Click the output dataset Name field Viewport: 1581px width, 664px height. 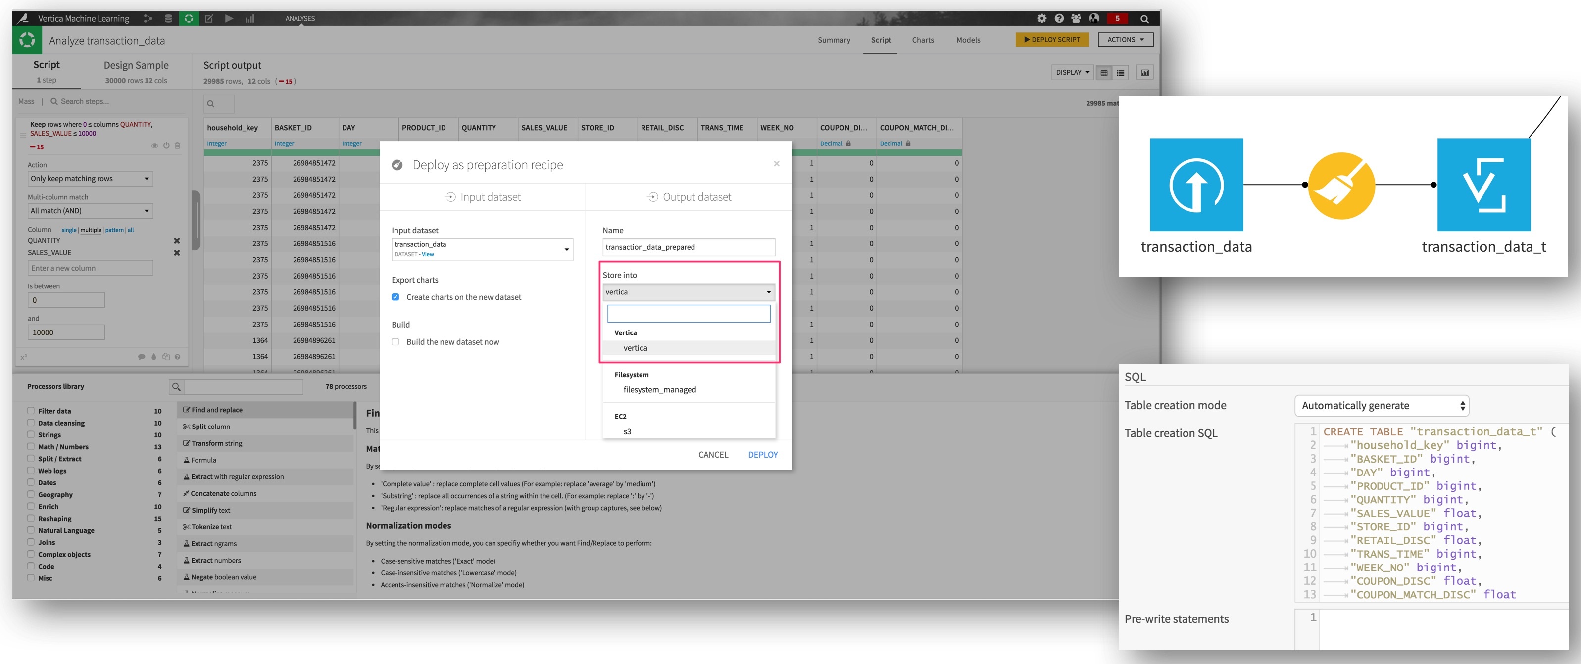[689, 247]
